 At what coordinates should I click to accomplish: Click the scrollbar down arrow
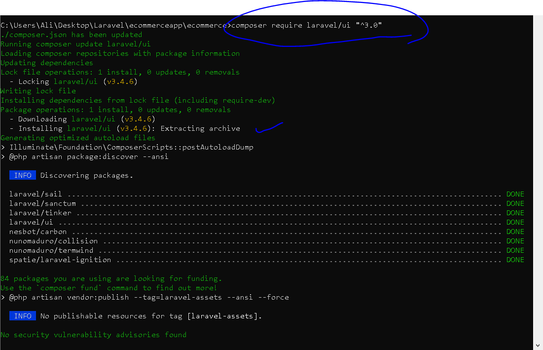[538, 345]
